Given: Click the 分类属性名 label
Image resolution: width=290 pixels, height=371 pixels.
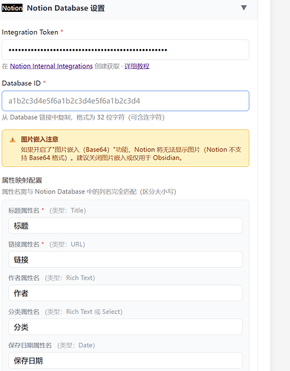Looking at the screenshot, I should [24, 312].
